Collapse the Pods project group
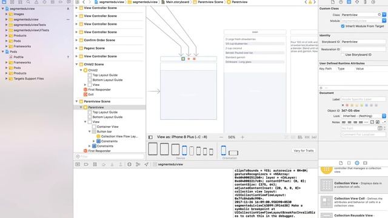 pyautogui.click(x=2, y=51)
